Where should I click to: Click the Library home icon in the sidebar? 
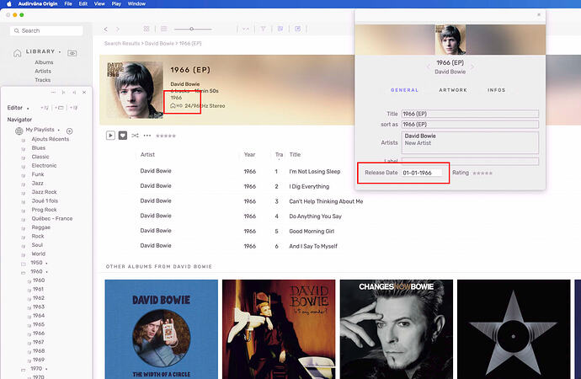(x=19, y=52)
